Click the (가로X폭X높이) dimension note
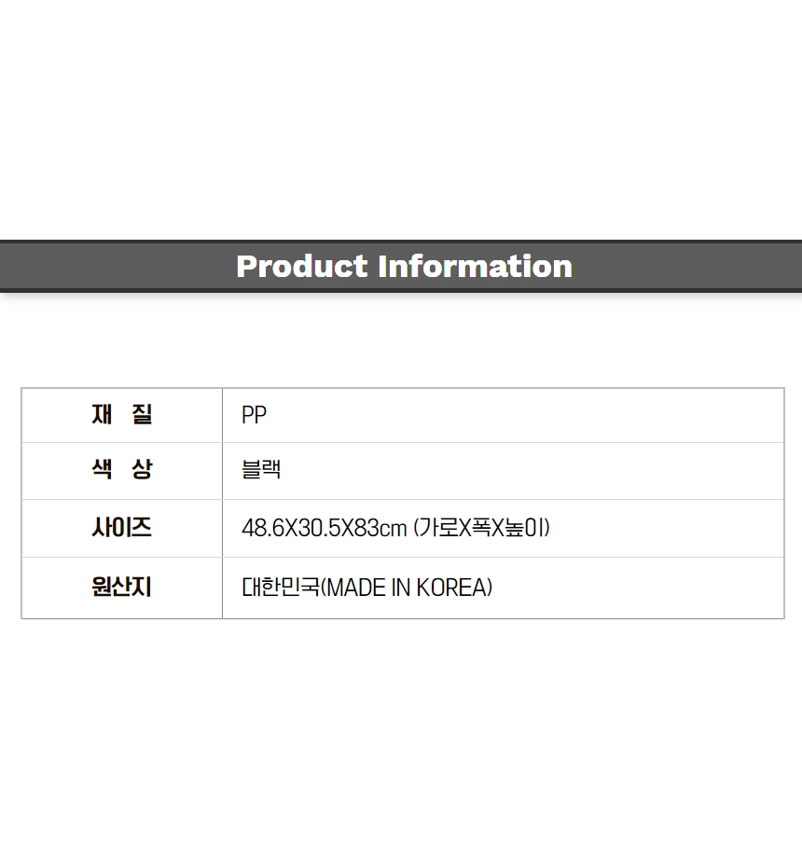 [x=481, y=529]
